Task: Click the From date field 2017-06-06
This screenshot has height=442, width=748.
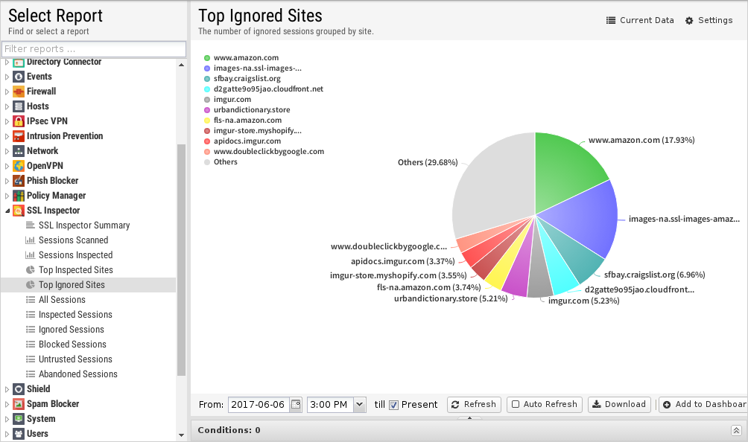Action: point(259,404)
